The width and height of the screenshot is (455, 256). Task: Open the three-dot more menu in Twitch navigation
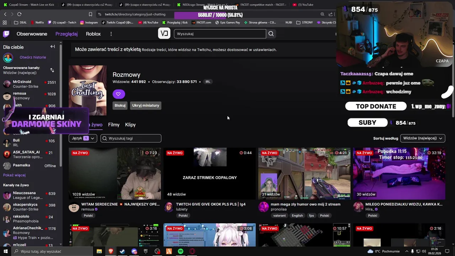point(111,34)
